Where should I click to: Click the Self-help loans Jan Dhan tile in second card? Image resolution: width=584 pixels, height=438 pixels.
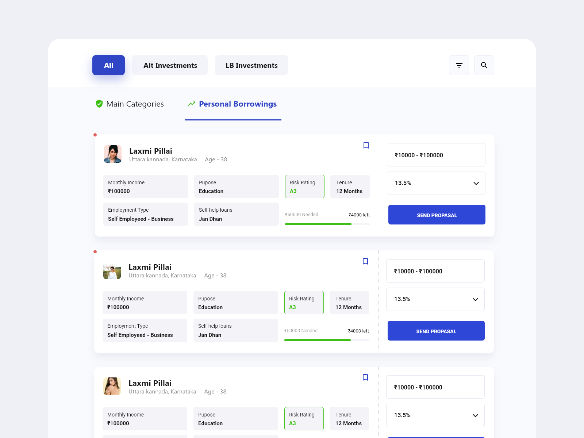(x=236, y=330)
